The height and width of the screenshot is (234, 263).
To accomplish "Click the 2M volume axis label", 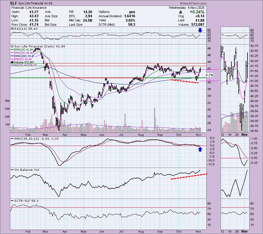I will click(x=7, y=117).
